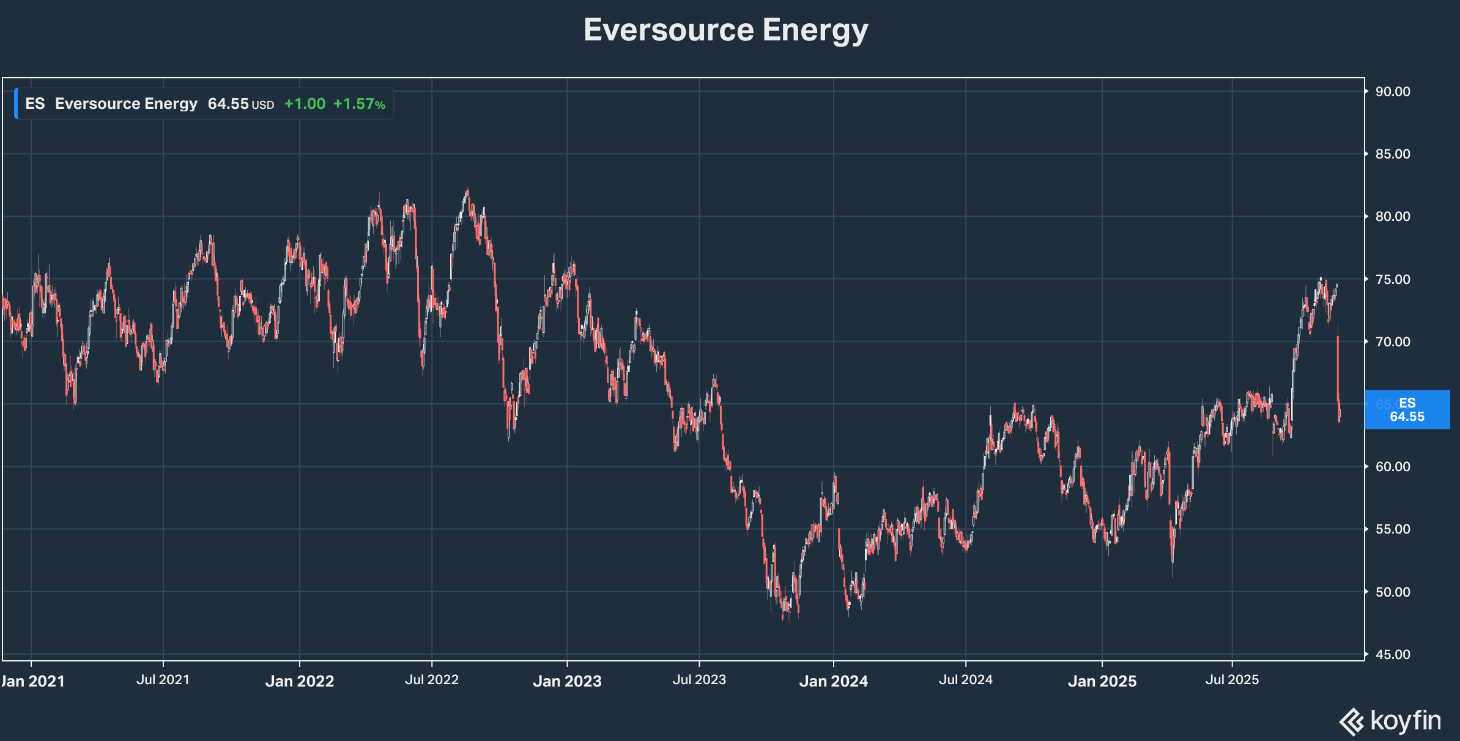Image resolution: width=1460 pixels, height=741 pixels.
Task: Click the 90.00 price axis label
Action: [1392, 92]
